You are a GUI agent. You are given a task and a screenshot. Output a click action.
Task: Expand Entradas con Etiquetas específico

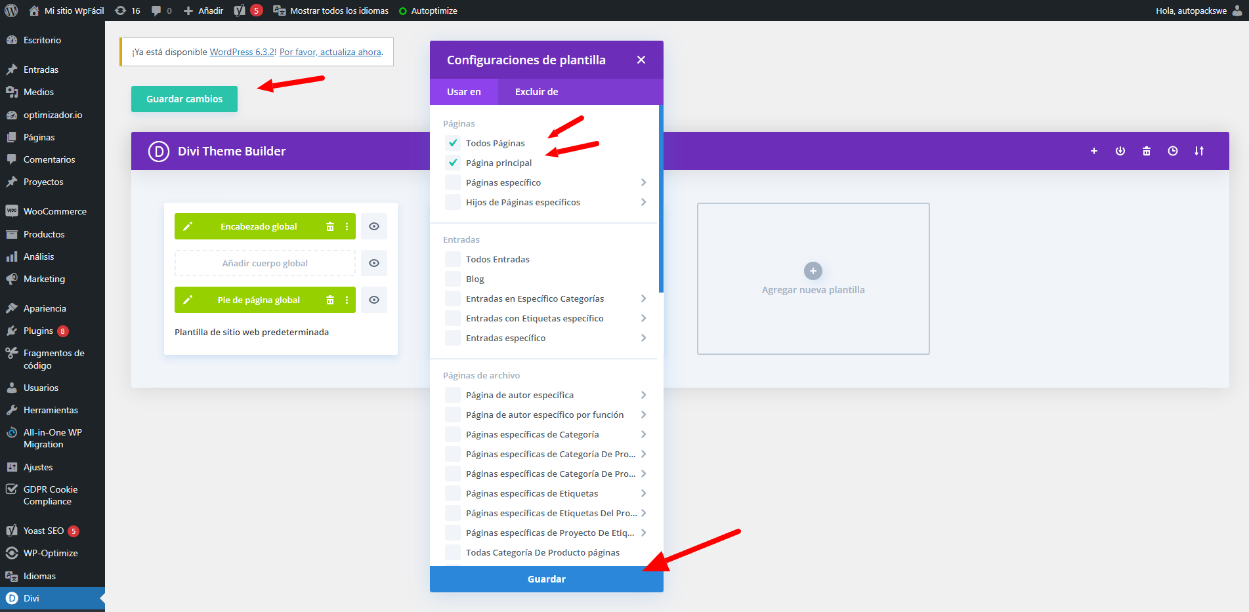[643, 318]
